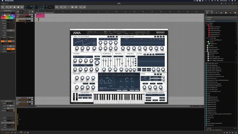
Task: Open the ADD menu button in header
Action: click(57, 7)
